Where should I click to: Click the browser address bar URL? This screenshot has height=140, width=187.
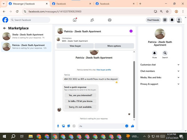55,12
